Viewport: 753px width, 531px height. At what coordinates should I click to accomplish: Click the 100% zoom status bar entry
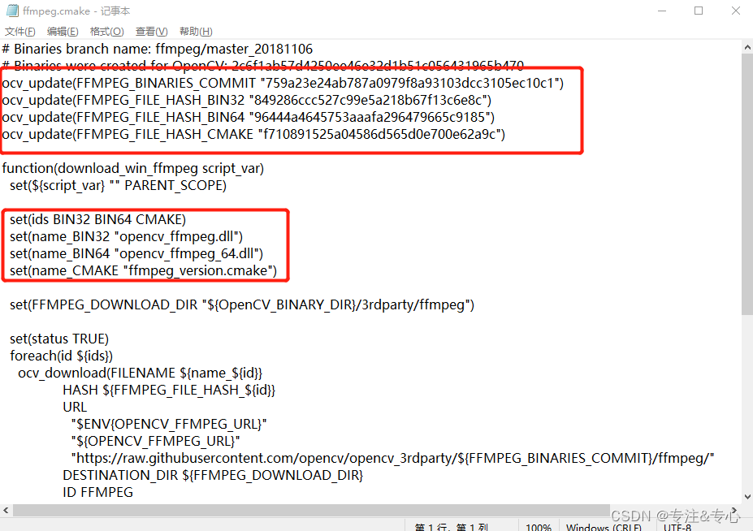539,527
